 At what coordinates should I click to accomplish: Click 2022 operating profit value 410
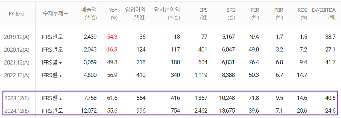pyautogui.click(x=141, y=75)
